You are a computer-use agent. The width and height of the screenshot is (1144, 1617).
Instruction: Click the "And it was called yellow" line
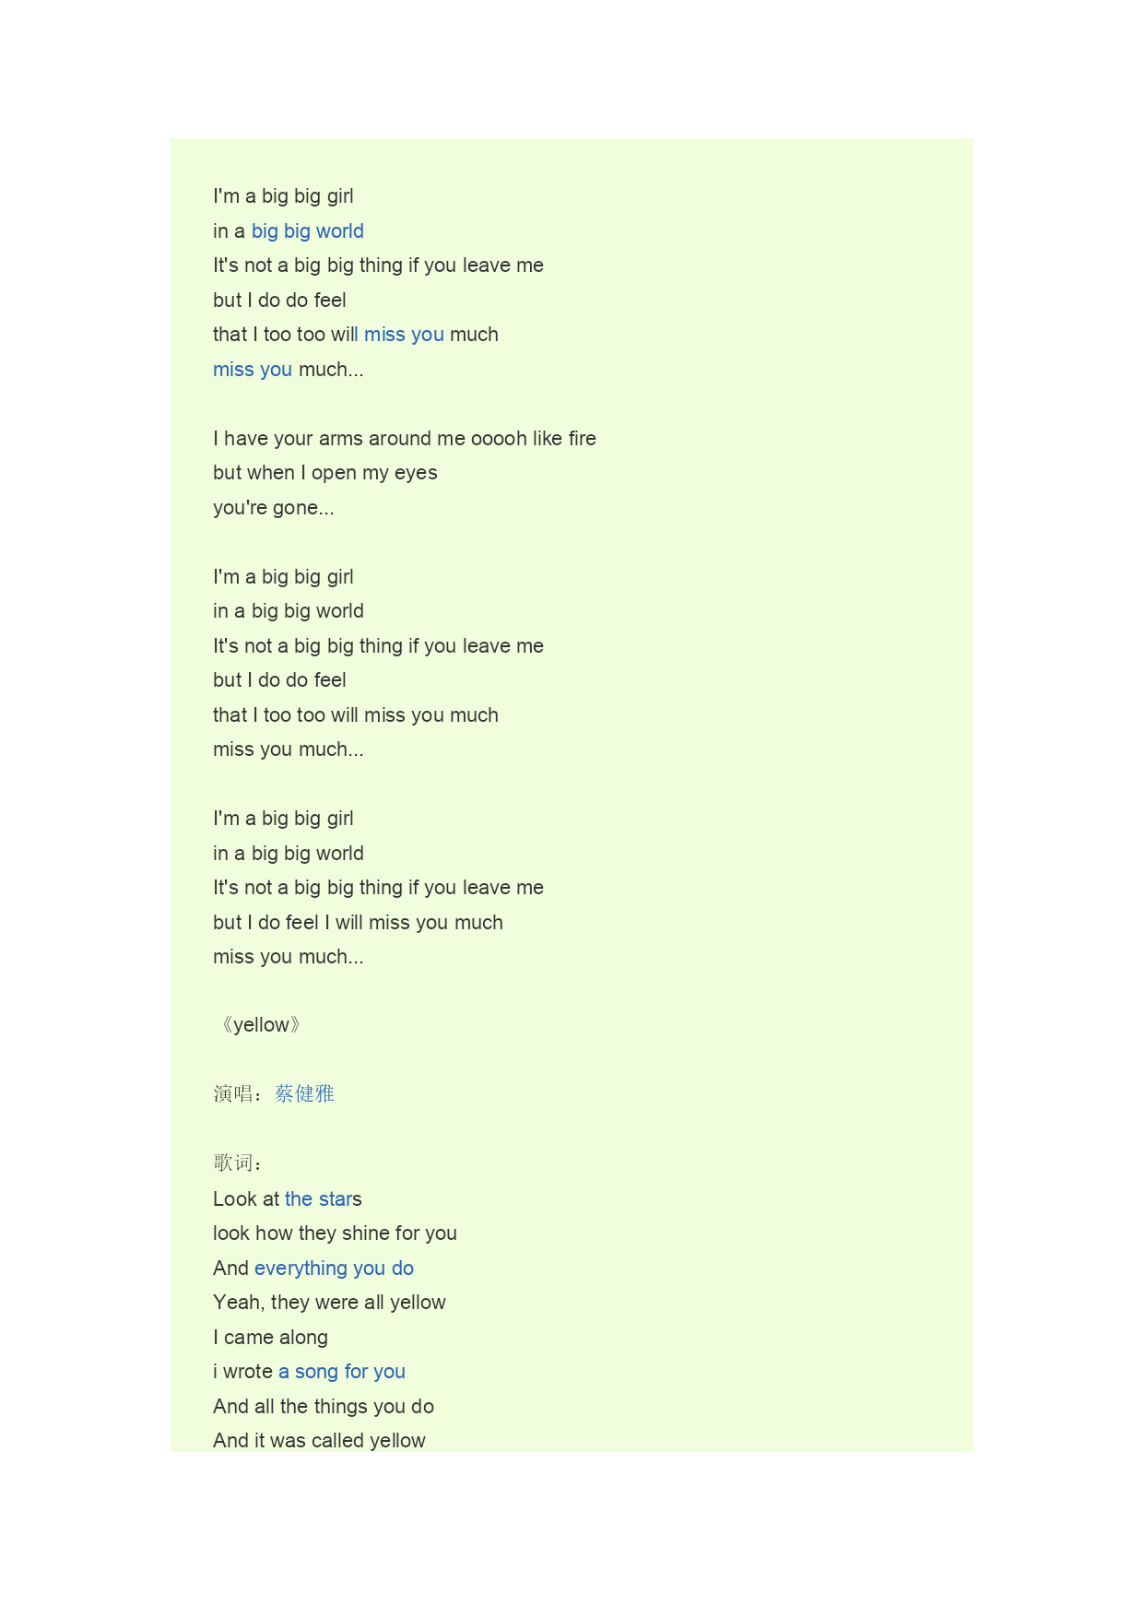click(x=319, y=1441)
